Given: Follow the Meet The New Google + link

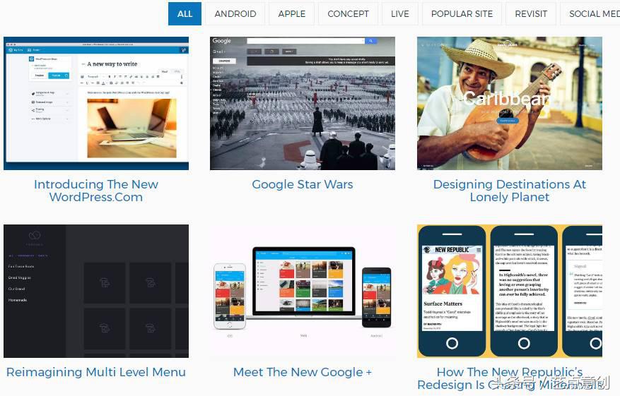Looking at the screenshot, I should tap(303, 372).
